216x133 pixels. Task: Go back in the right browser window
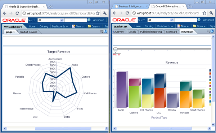(114, 13)
